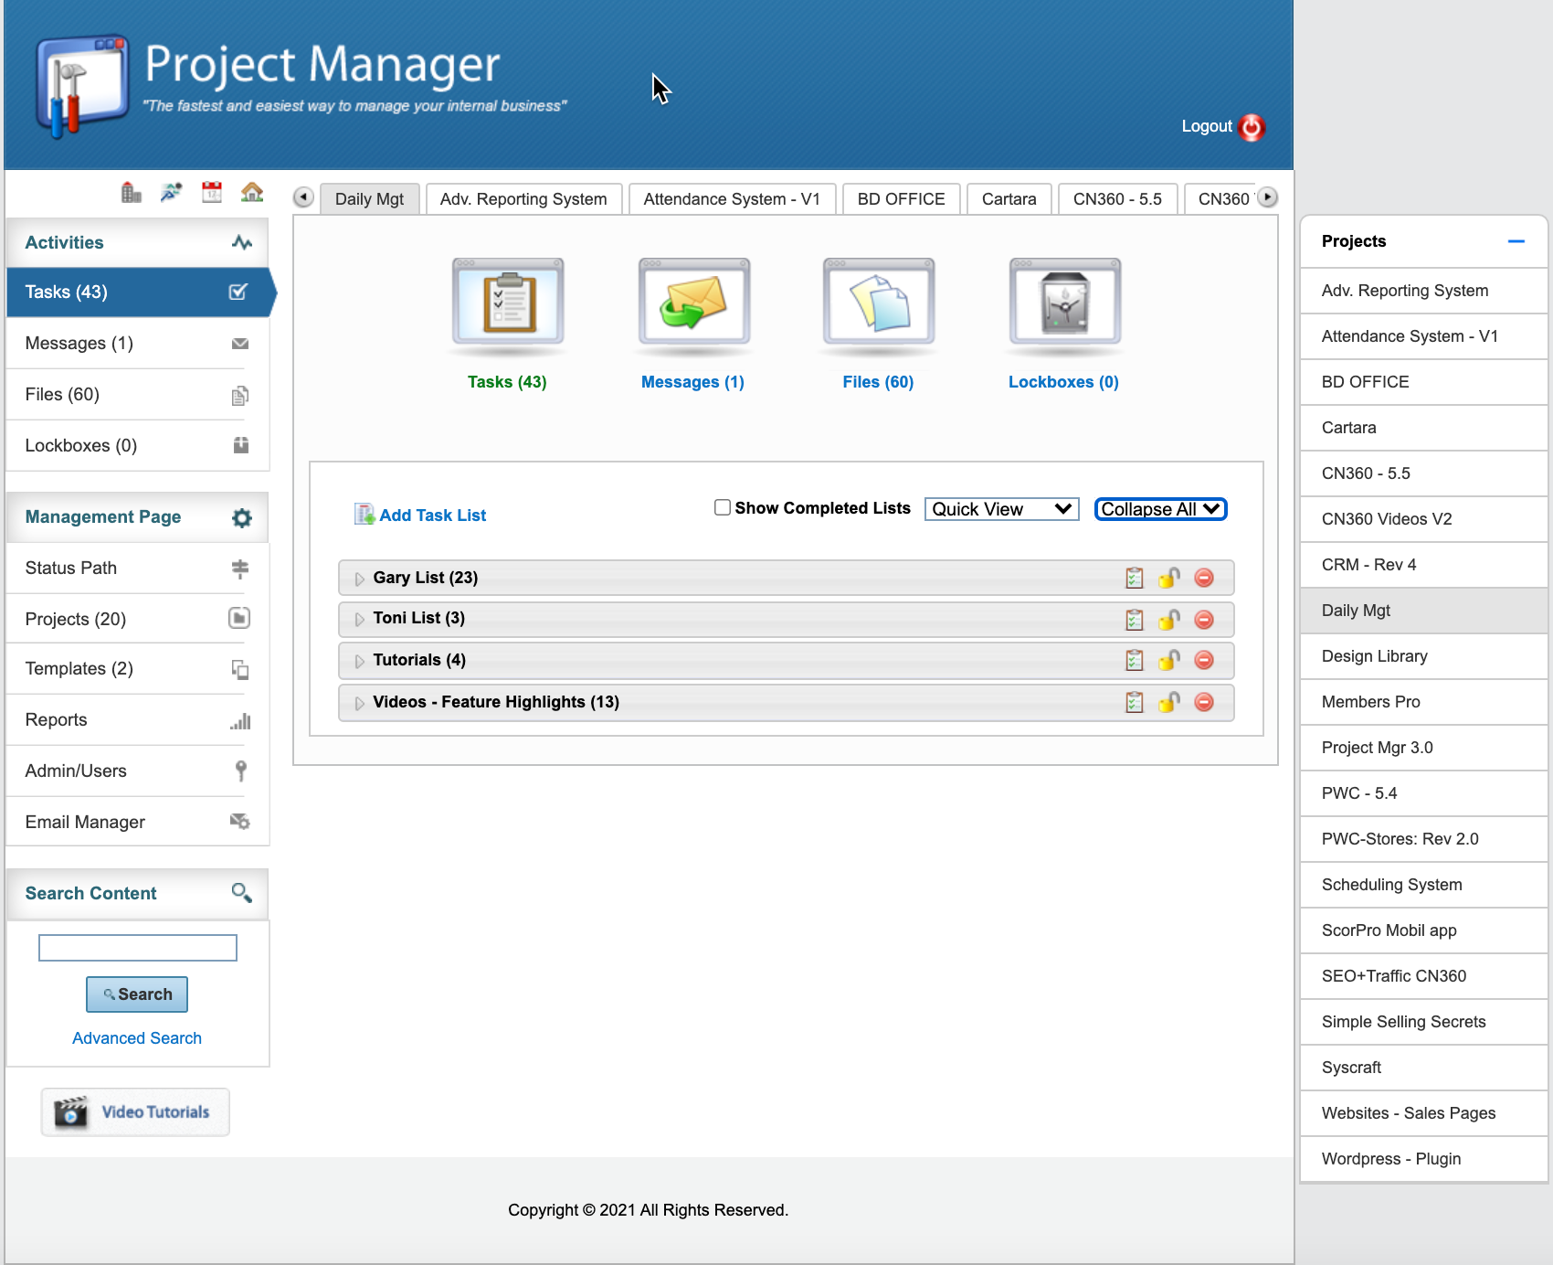Click clipboard icon on Tutorials row

(1135, 660)
